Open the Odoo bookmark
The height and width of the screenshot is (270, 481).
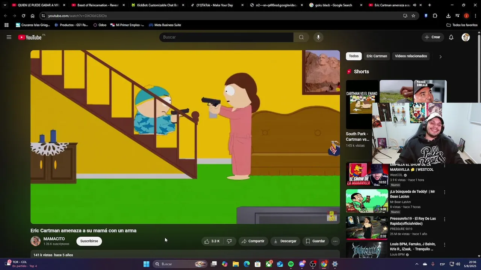pos(100,25)
